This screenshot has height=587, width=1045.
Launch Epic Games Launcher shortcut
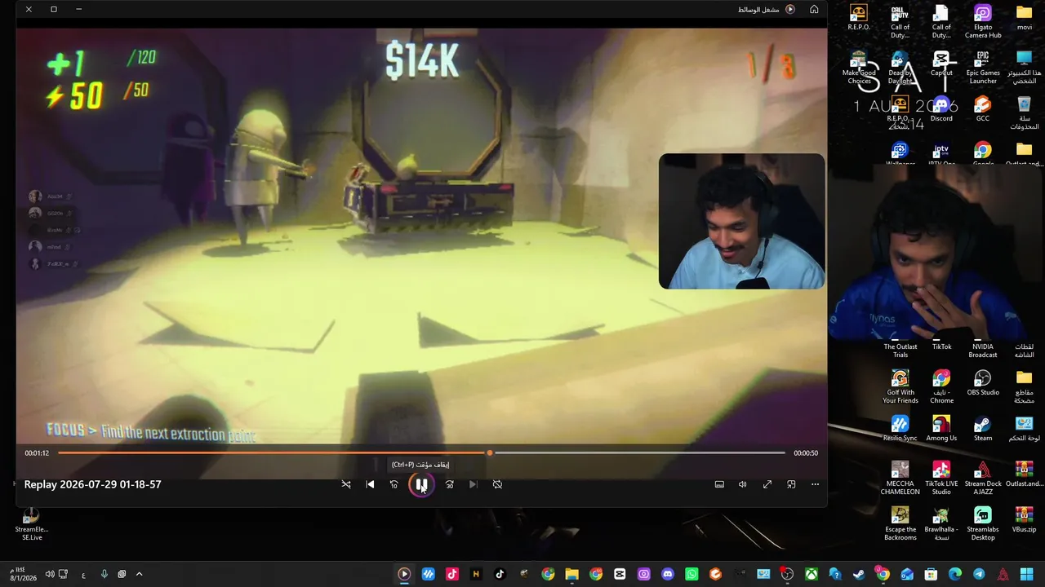(x=983, y=68)
